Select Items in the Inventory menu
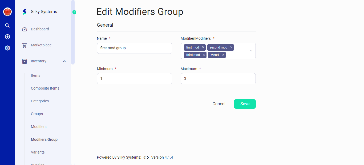Image resolution: width=364 pixels, height=165 pixels. click(x=35, y=75)
